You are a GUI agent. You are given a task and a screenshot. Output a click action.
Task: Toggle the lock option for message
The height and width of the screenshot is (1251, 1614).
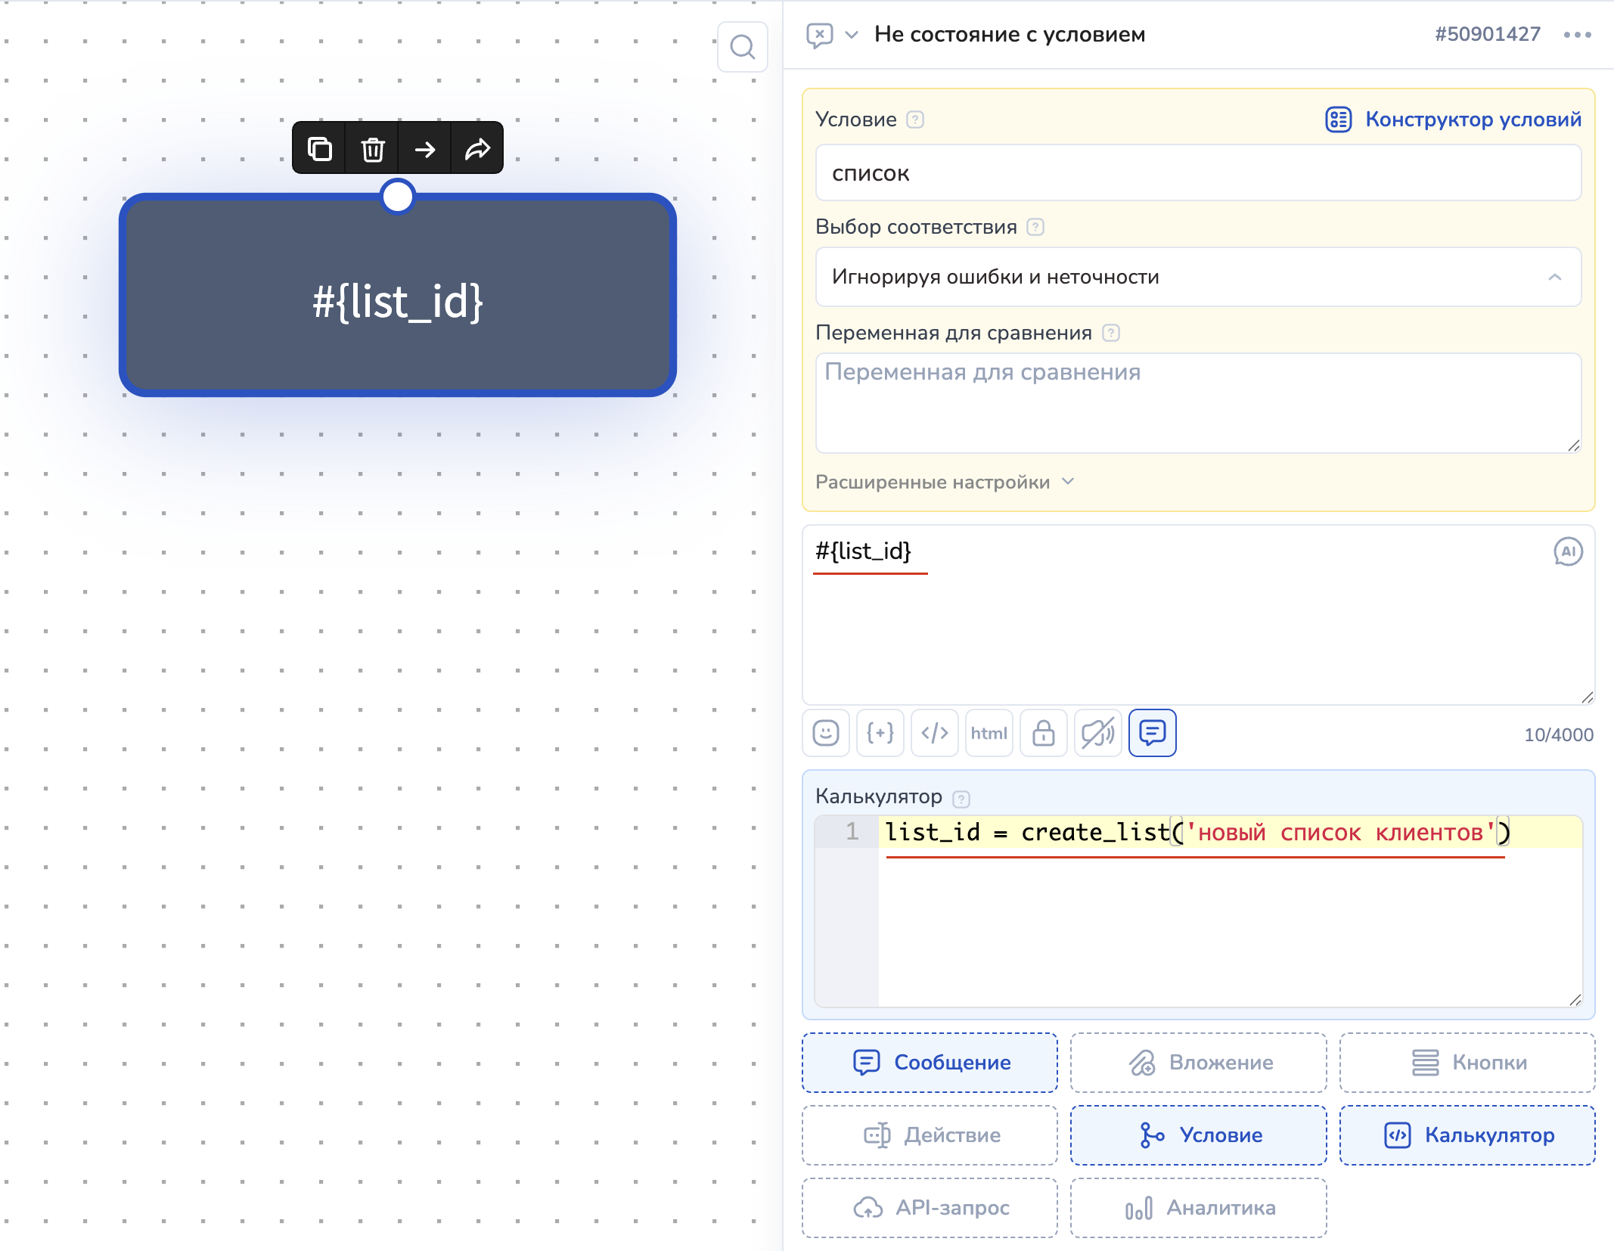[1044, 733]
